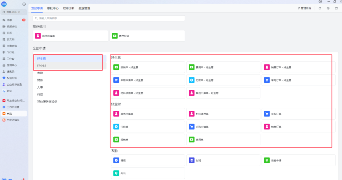Viewport: 342px width, 180px height.
Task: Switch to the 效率诊断 tab
Action: coord(68,8)
